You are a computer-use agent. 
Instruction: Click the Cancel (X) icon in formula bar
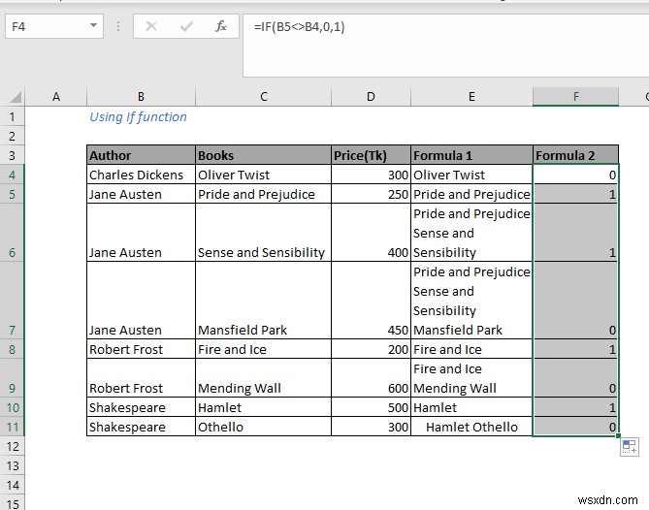point(151,27)
